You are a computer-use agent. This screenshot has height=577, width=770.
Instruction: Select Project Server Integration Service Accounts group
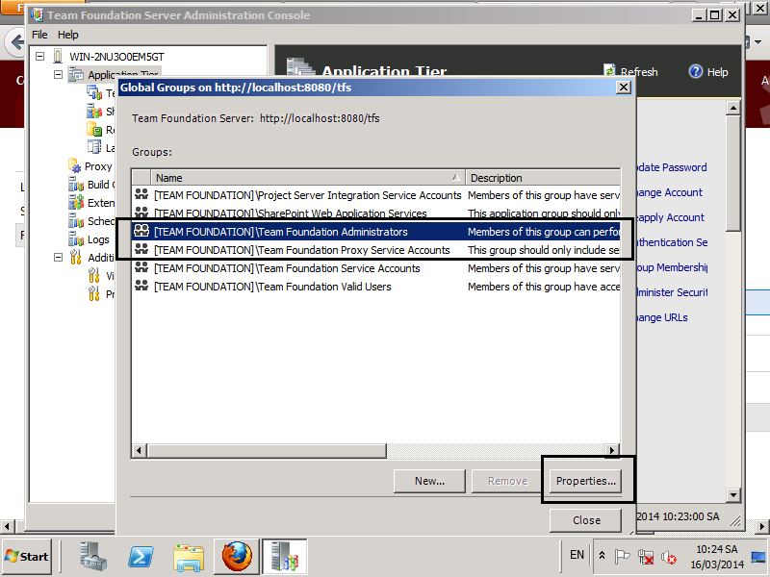[375, 195]
